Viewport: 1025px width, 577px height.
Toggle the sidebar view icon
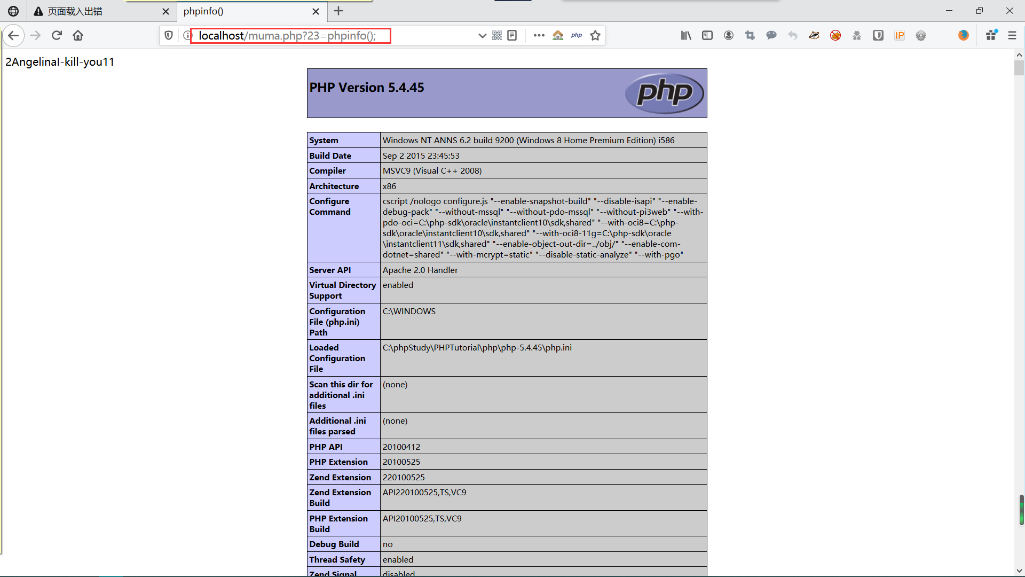point(707,35)
